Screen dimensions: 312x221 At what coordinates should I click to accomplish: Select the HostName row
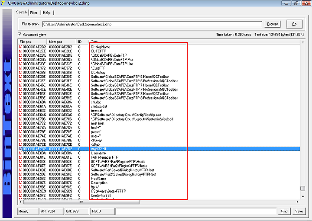click(x=159, y=179)
